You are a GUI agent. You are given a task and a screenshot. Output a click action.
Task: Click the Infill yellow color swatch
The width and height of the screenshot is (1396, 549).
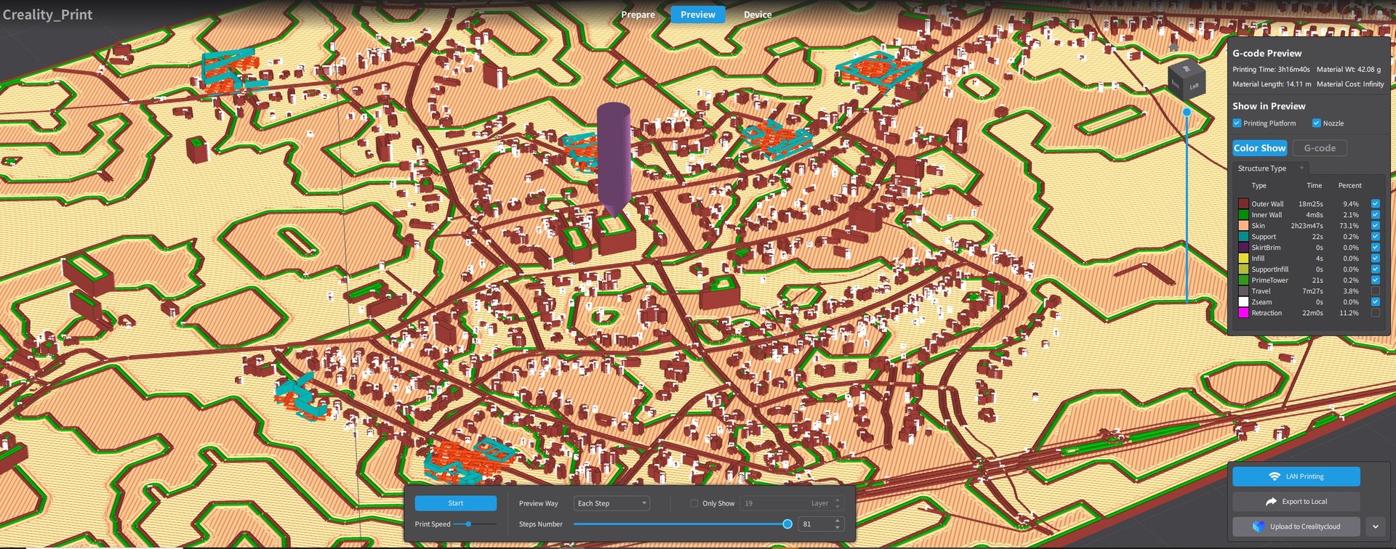pyautogui.click(x=1243, y=259)
